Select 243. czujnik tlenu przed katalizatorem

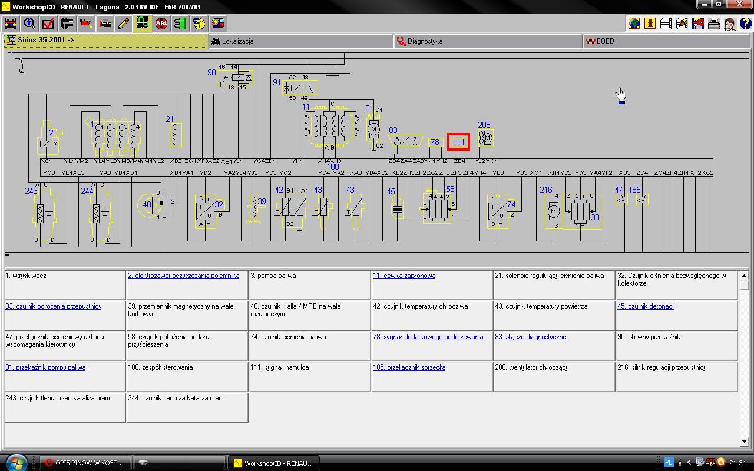point(65,407)
